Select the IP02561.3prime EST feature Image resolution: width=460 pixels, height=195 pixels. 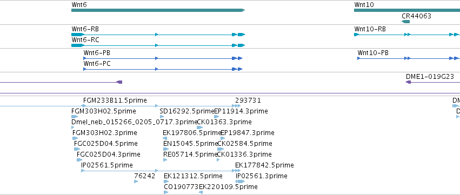[x=240, y=181]
